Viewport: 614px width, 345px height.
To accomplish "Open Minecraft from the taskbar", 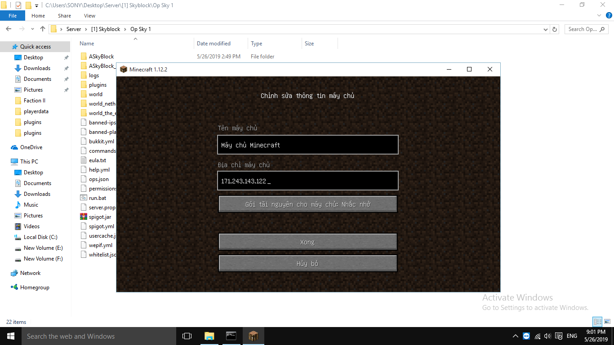I will pyautogui.click(x=253, y=336).
